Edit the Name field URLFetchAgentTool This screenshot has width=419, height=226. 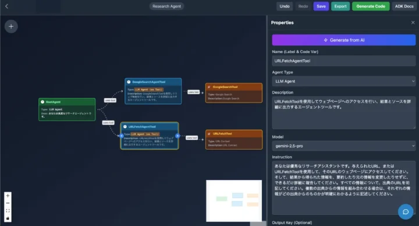(x=344, y=61)
